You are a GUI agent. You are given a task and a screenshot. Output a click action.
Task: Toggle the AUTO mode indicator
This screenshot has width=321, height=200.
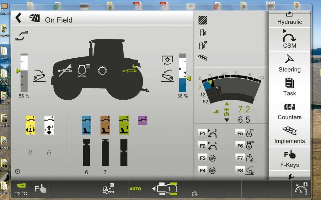pyautogui.click(x=135, y=189)
